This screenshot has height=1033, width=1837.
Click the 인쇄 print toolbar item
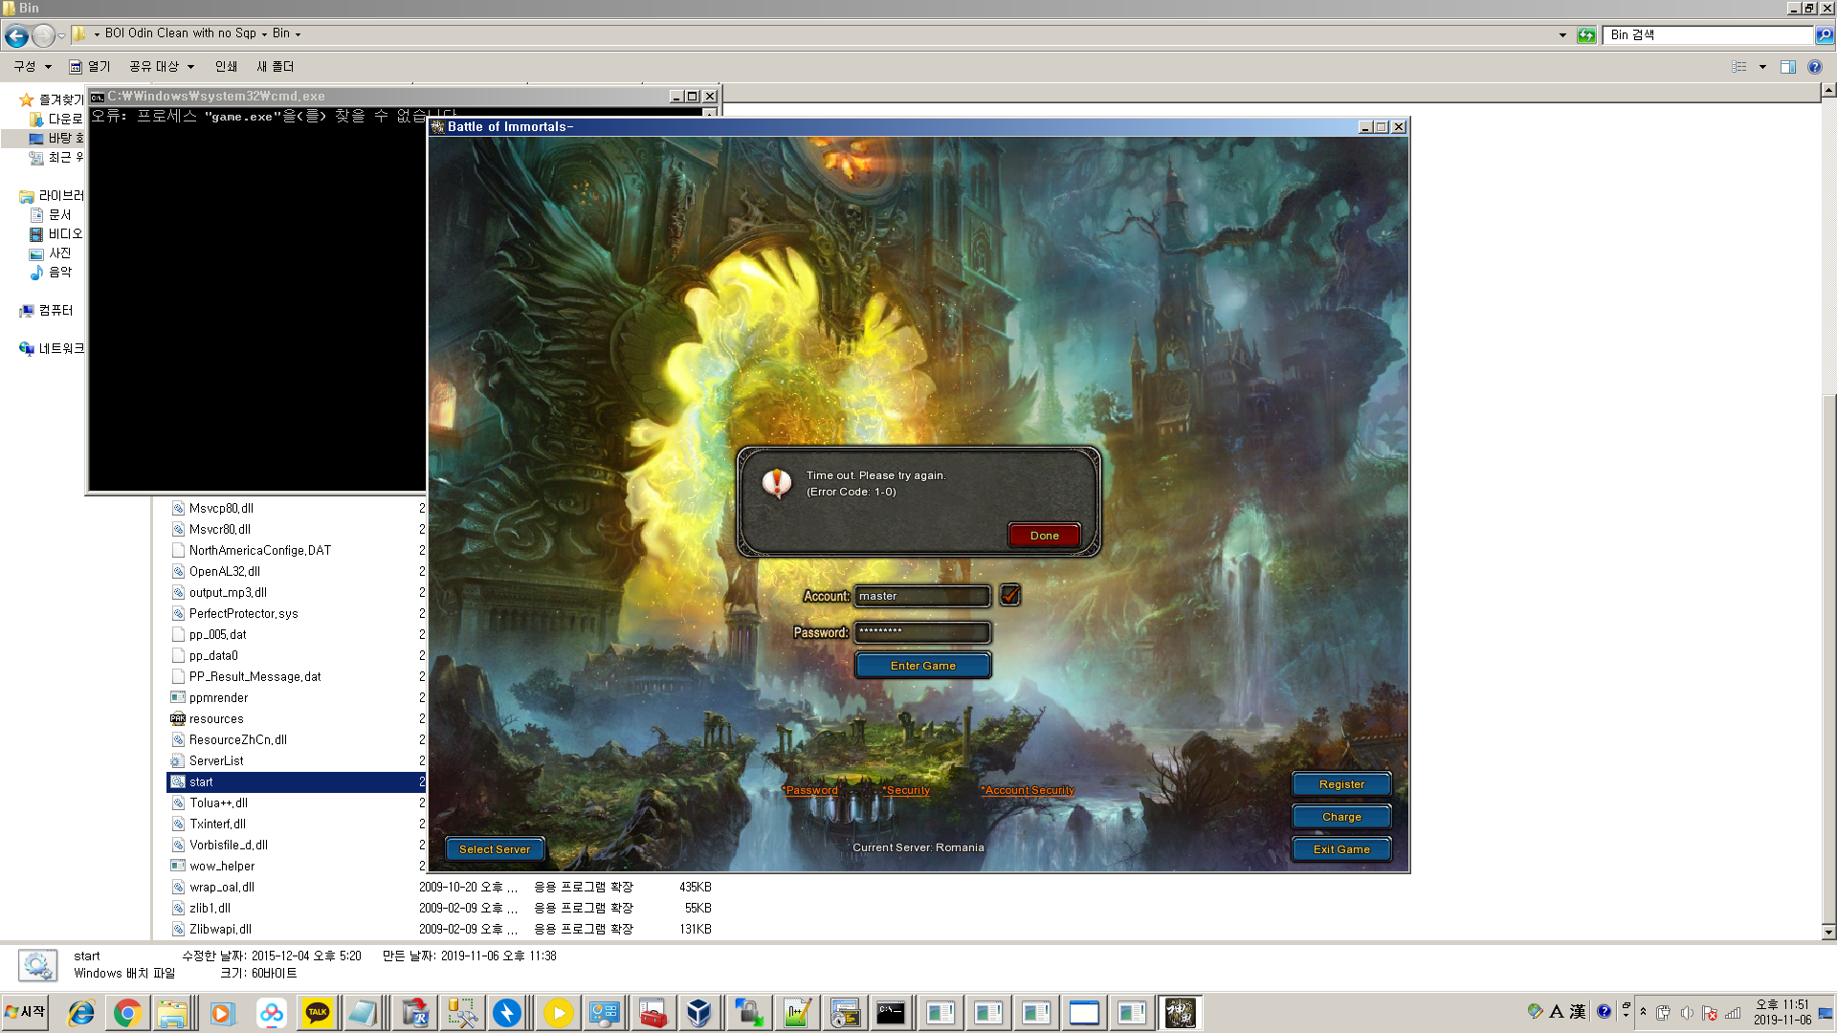point(226,67)
